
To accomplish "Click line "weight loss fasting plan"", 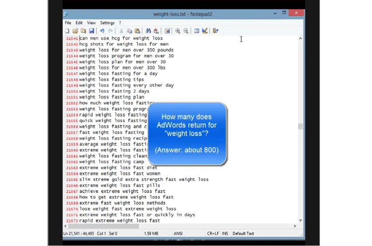I will coord(112,97).
